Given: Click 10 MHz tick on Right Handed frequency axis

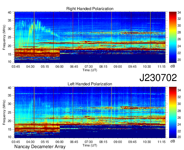Looking at the screenshot, I should [x=9, y=62].
